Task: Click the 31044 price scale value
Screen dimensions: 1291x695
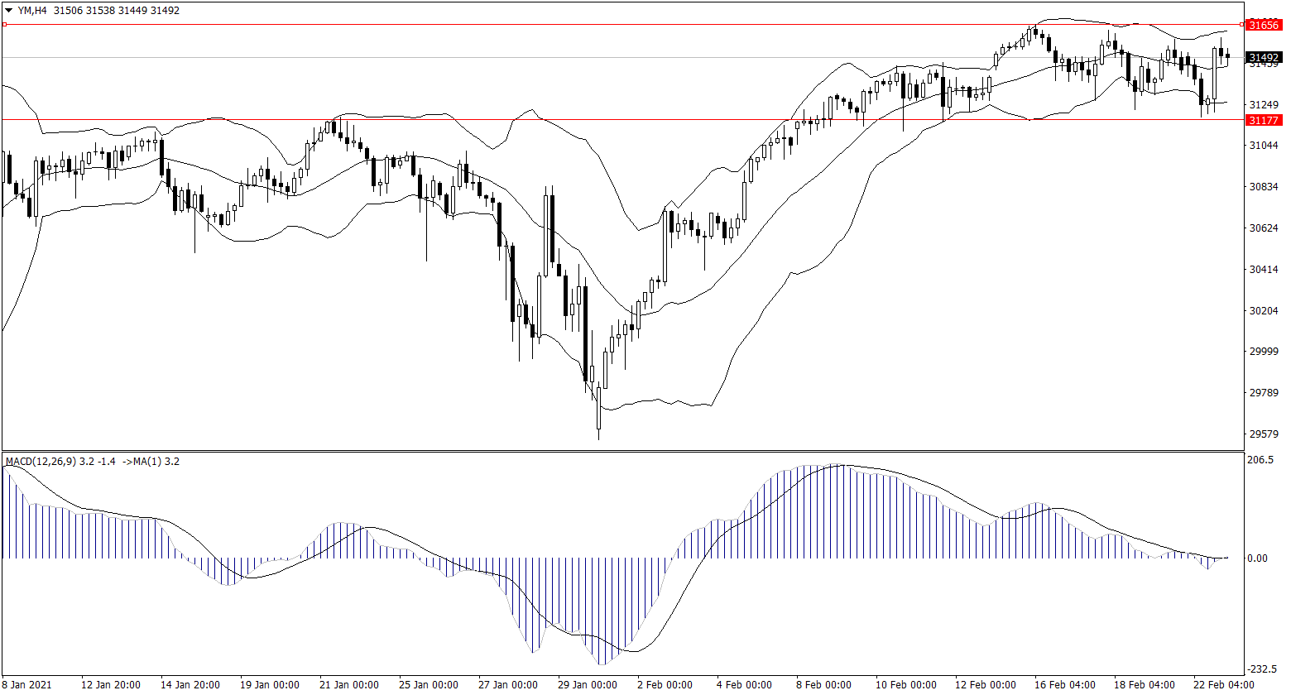Action: 1263,146
